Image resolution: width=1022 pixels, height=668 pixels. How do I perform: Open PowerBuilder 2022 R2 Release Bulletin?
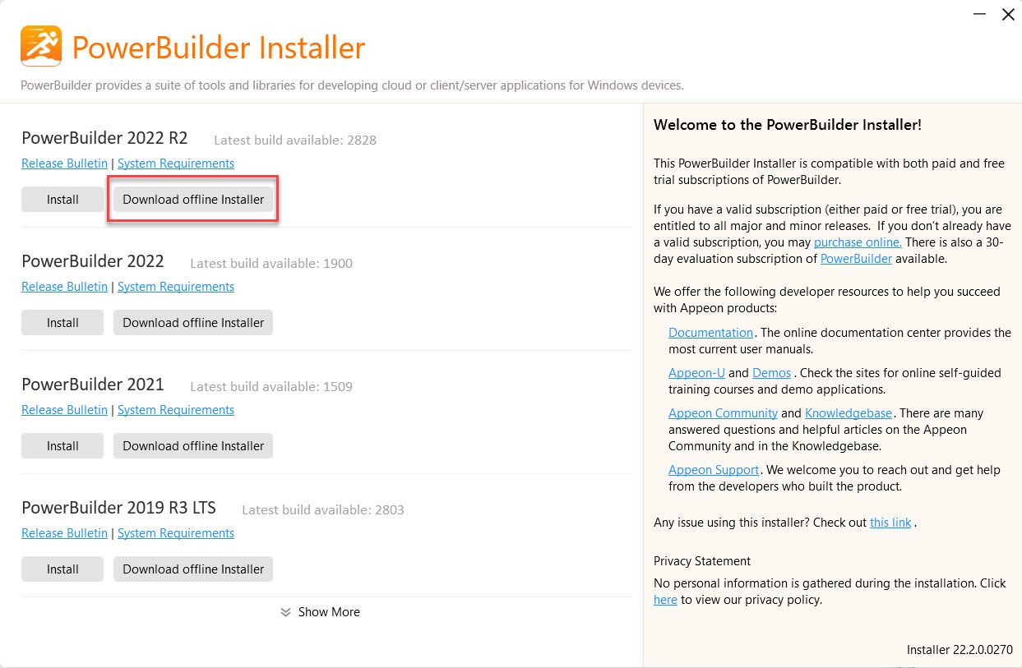64,164
